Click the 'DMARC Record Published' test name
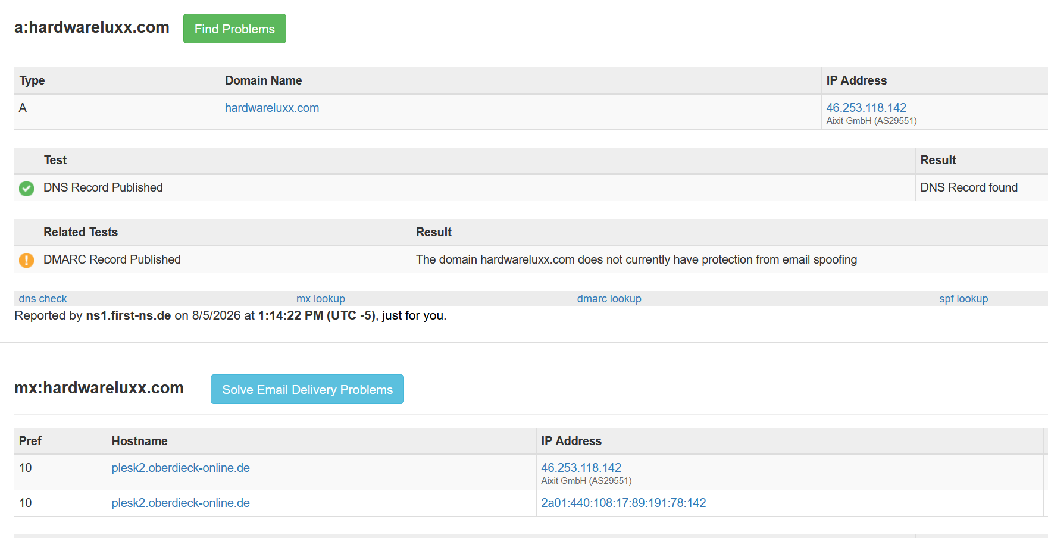The height and width of the screenshot is (538, 1048). point(112,259)
